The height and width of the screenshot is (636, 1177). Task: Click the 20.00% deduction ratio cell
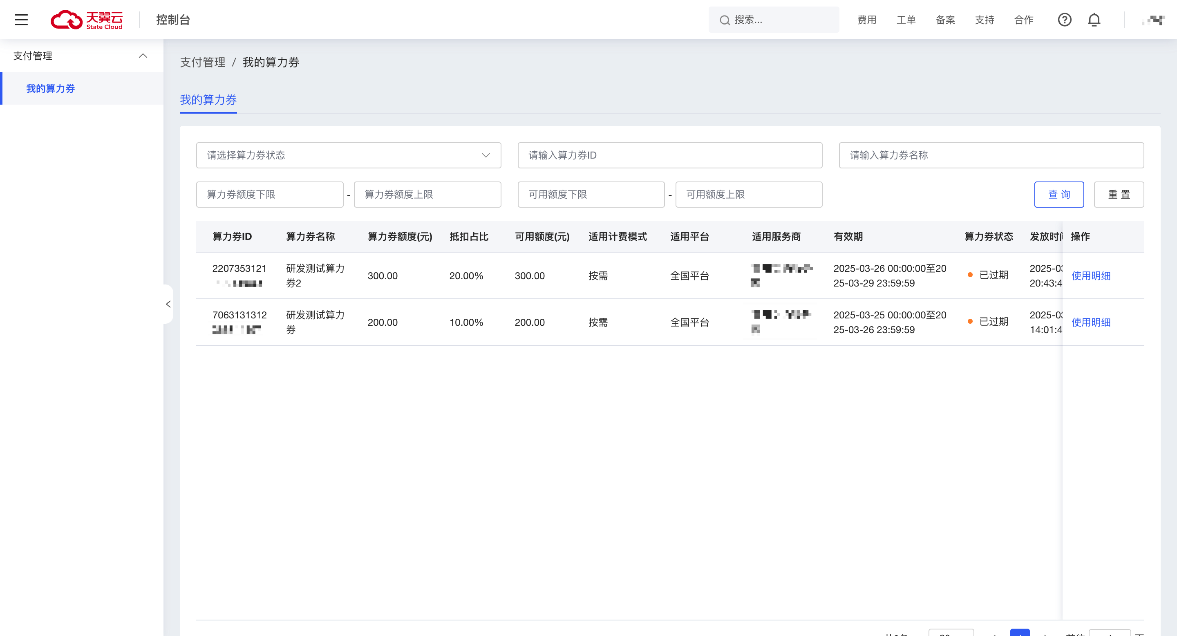coord(466,275)
